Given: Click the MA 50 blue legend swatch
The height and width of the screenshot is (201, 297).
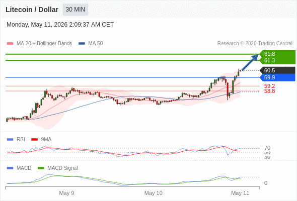Looking at the screenshot, I should click(x=82, y=44).
